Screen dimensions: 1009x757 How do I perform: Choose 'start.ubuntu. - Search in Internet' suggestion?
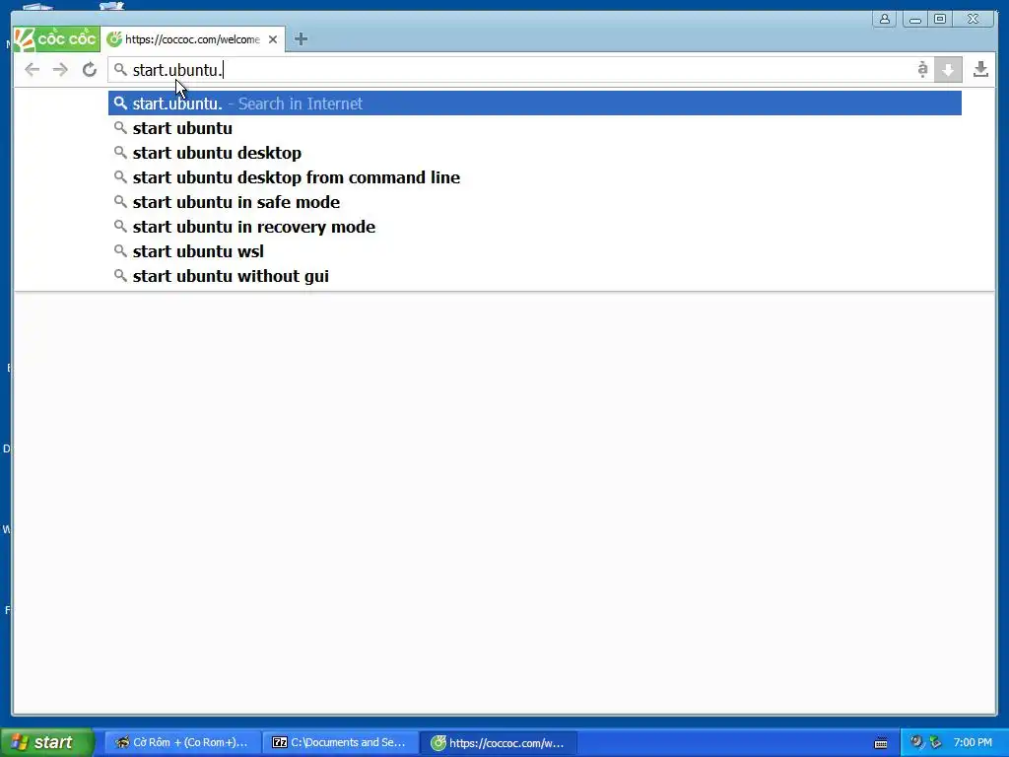535,103
